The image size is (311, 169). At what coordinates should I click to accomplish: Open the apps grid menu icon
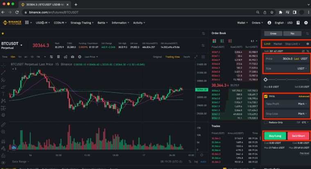click(x=27, y=22)
